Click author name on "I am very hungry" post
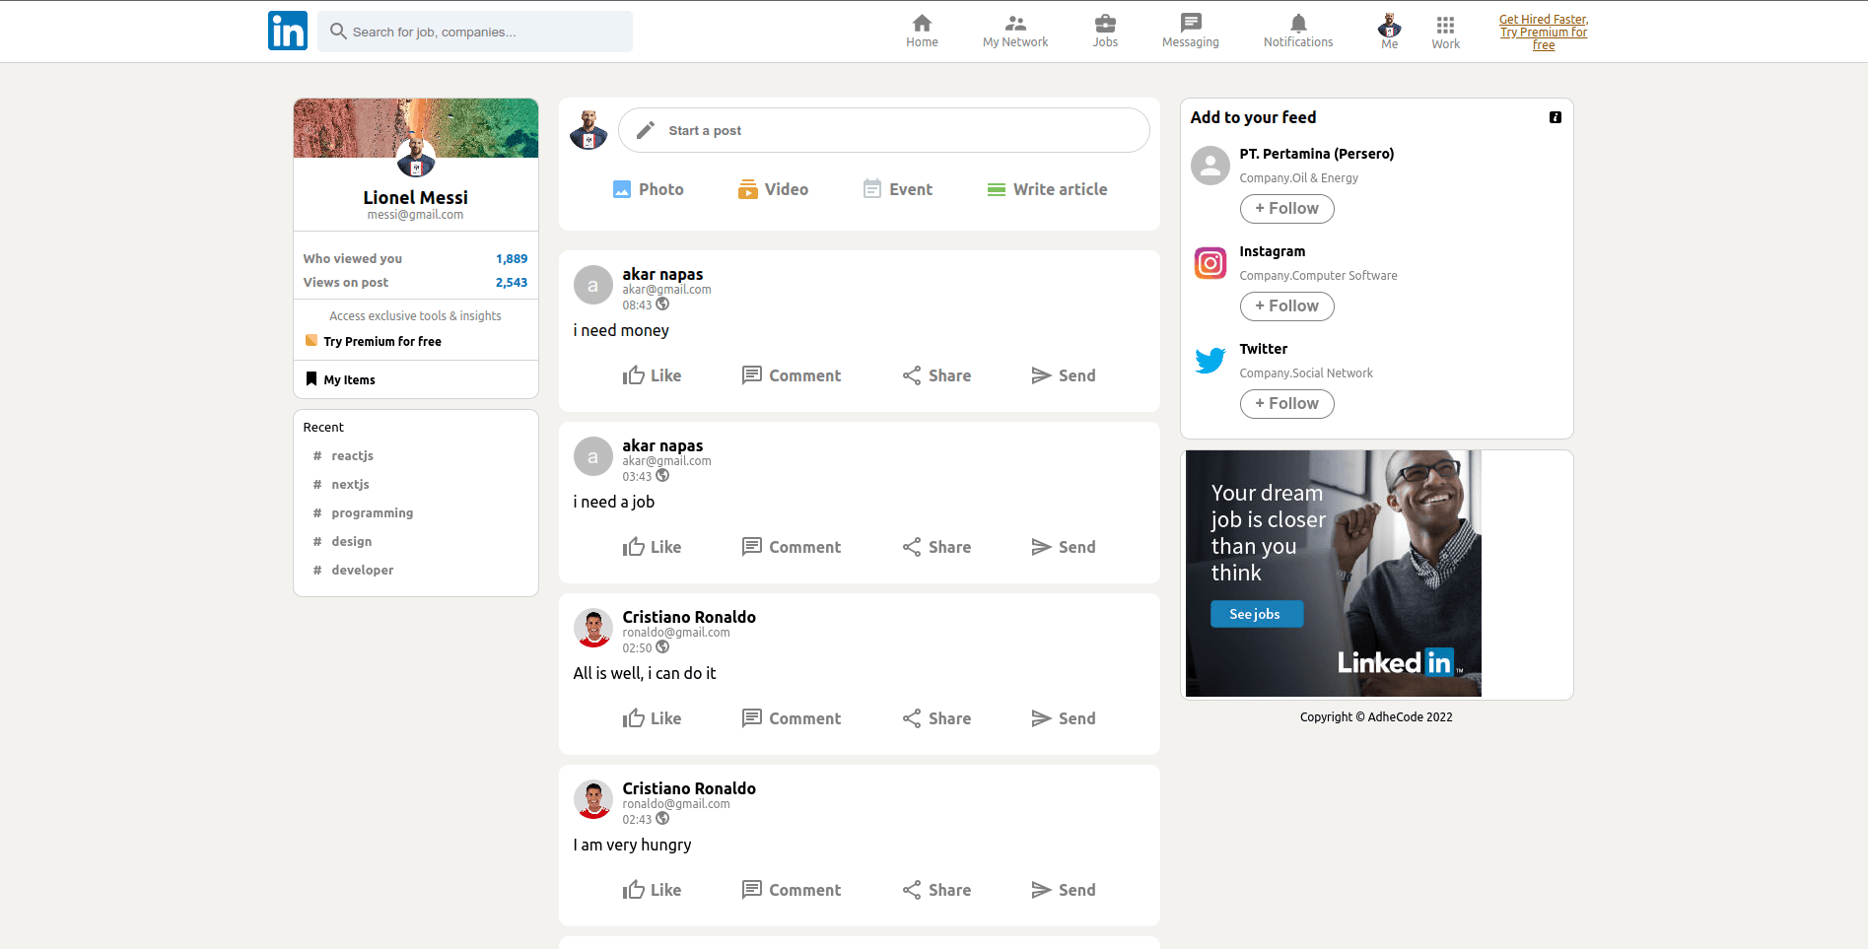Image resolution: width=1868 pixels, height=949 pixels. [x=689, y=788]
